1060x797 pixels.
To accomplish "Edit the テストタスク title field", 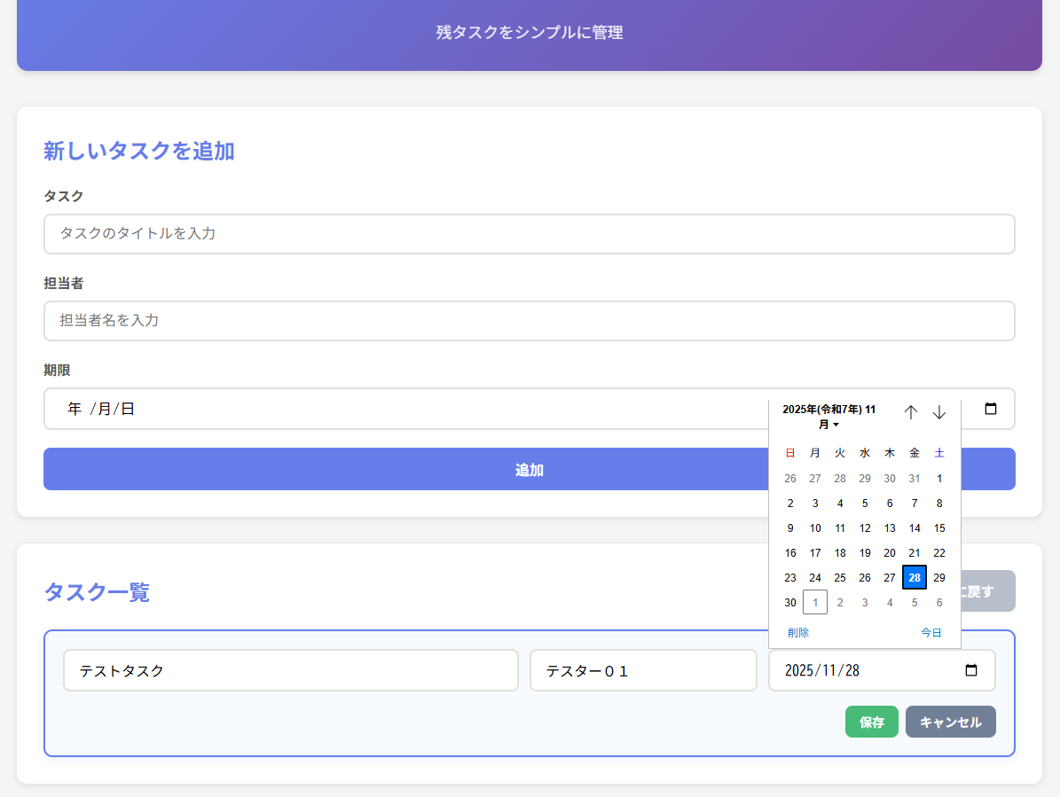I will pos(290,670).
